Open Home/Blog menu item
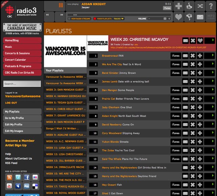Viewport: 217px width, 196px height. click(x=22, y=40)
